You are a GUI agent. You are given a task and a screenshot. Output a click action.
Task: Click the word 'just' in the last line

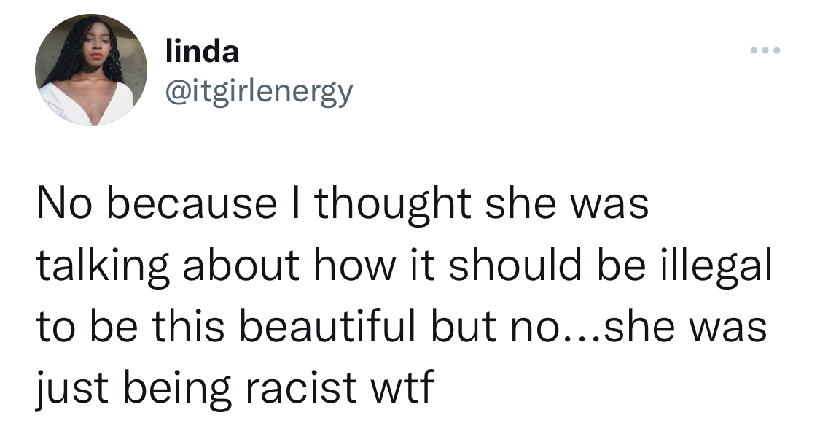tap(71, 390)
